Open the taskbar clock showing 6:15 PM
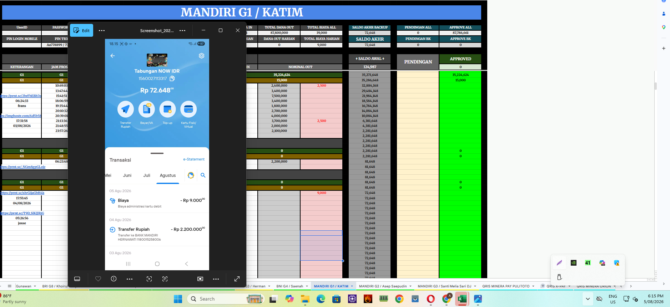Image resolution: width=670 pixels, height=307 pixels. pyautogui.click(x=654, y=299)
